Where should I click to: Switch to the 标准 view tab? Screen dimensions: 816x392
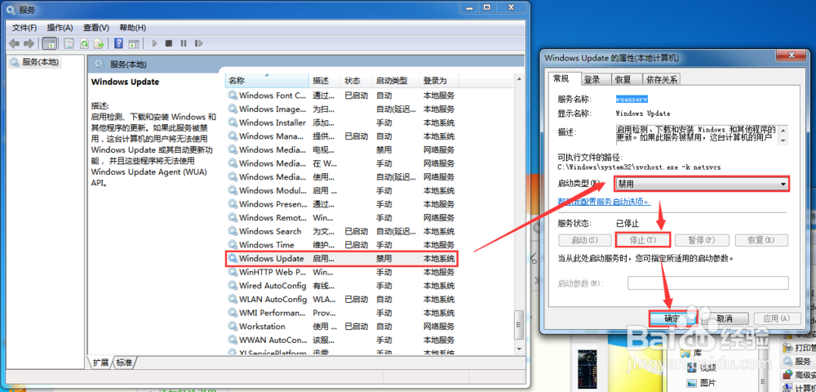(x=124, y=363)
